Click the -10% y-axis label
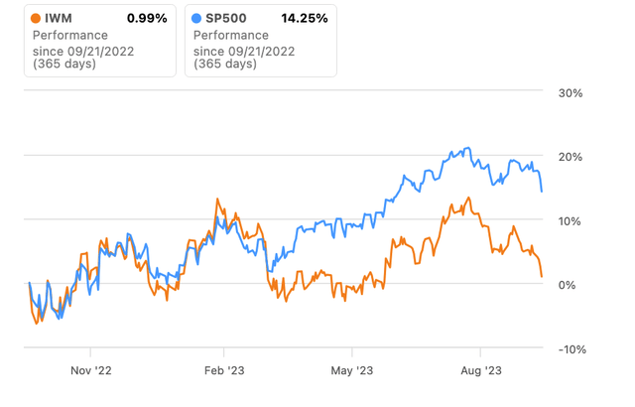 pos(570,348)
